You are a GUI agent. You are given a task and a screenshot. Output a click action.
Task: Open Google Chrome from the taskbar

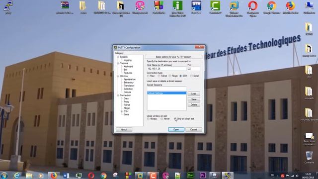103,176
